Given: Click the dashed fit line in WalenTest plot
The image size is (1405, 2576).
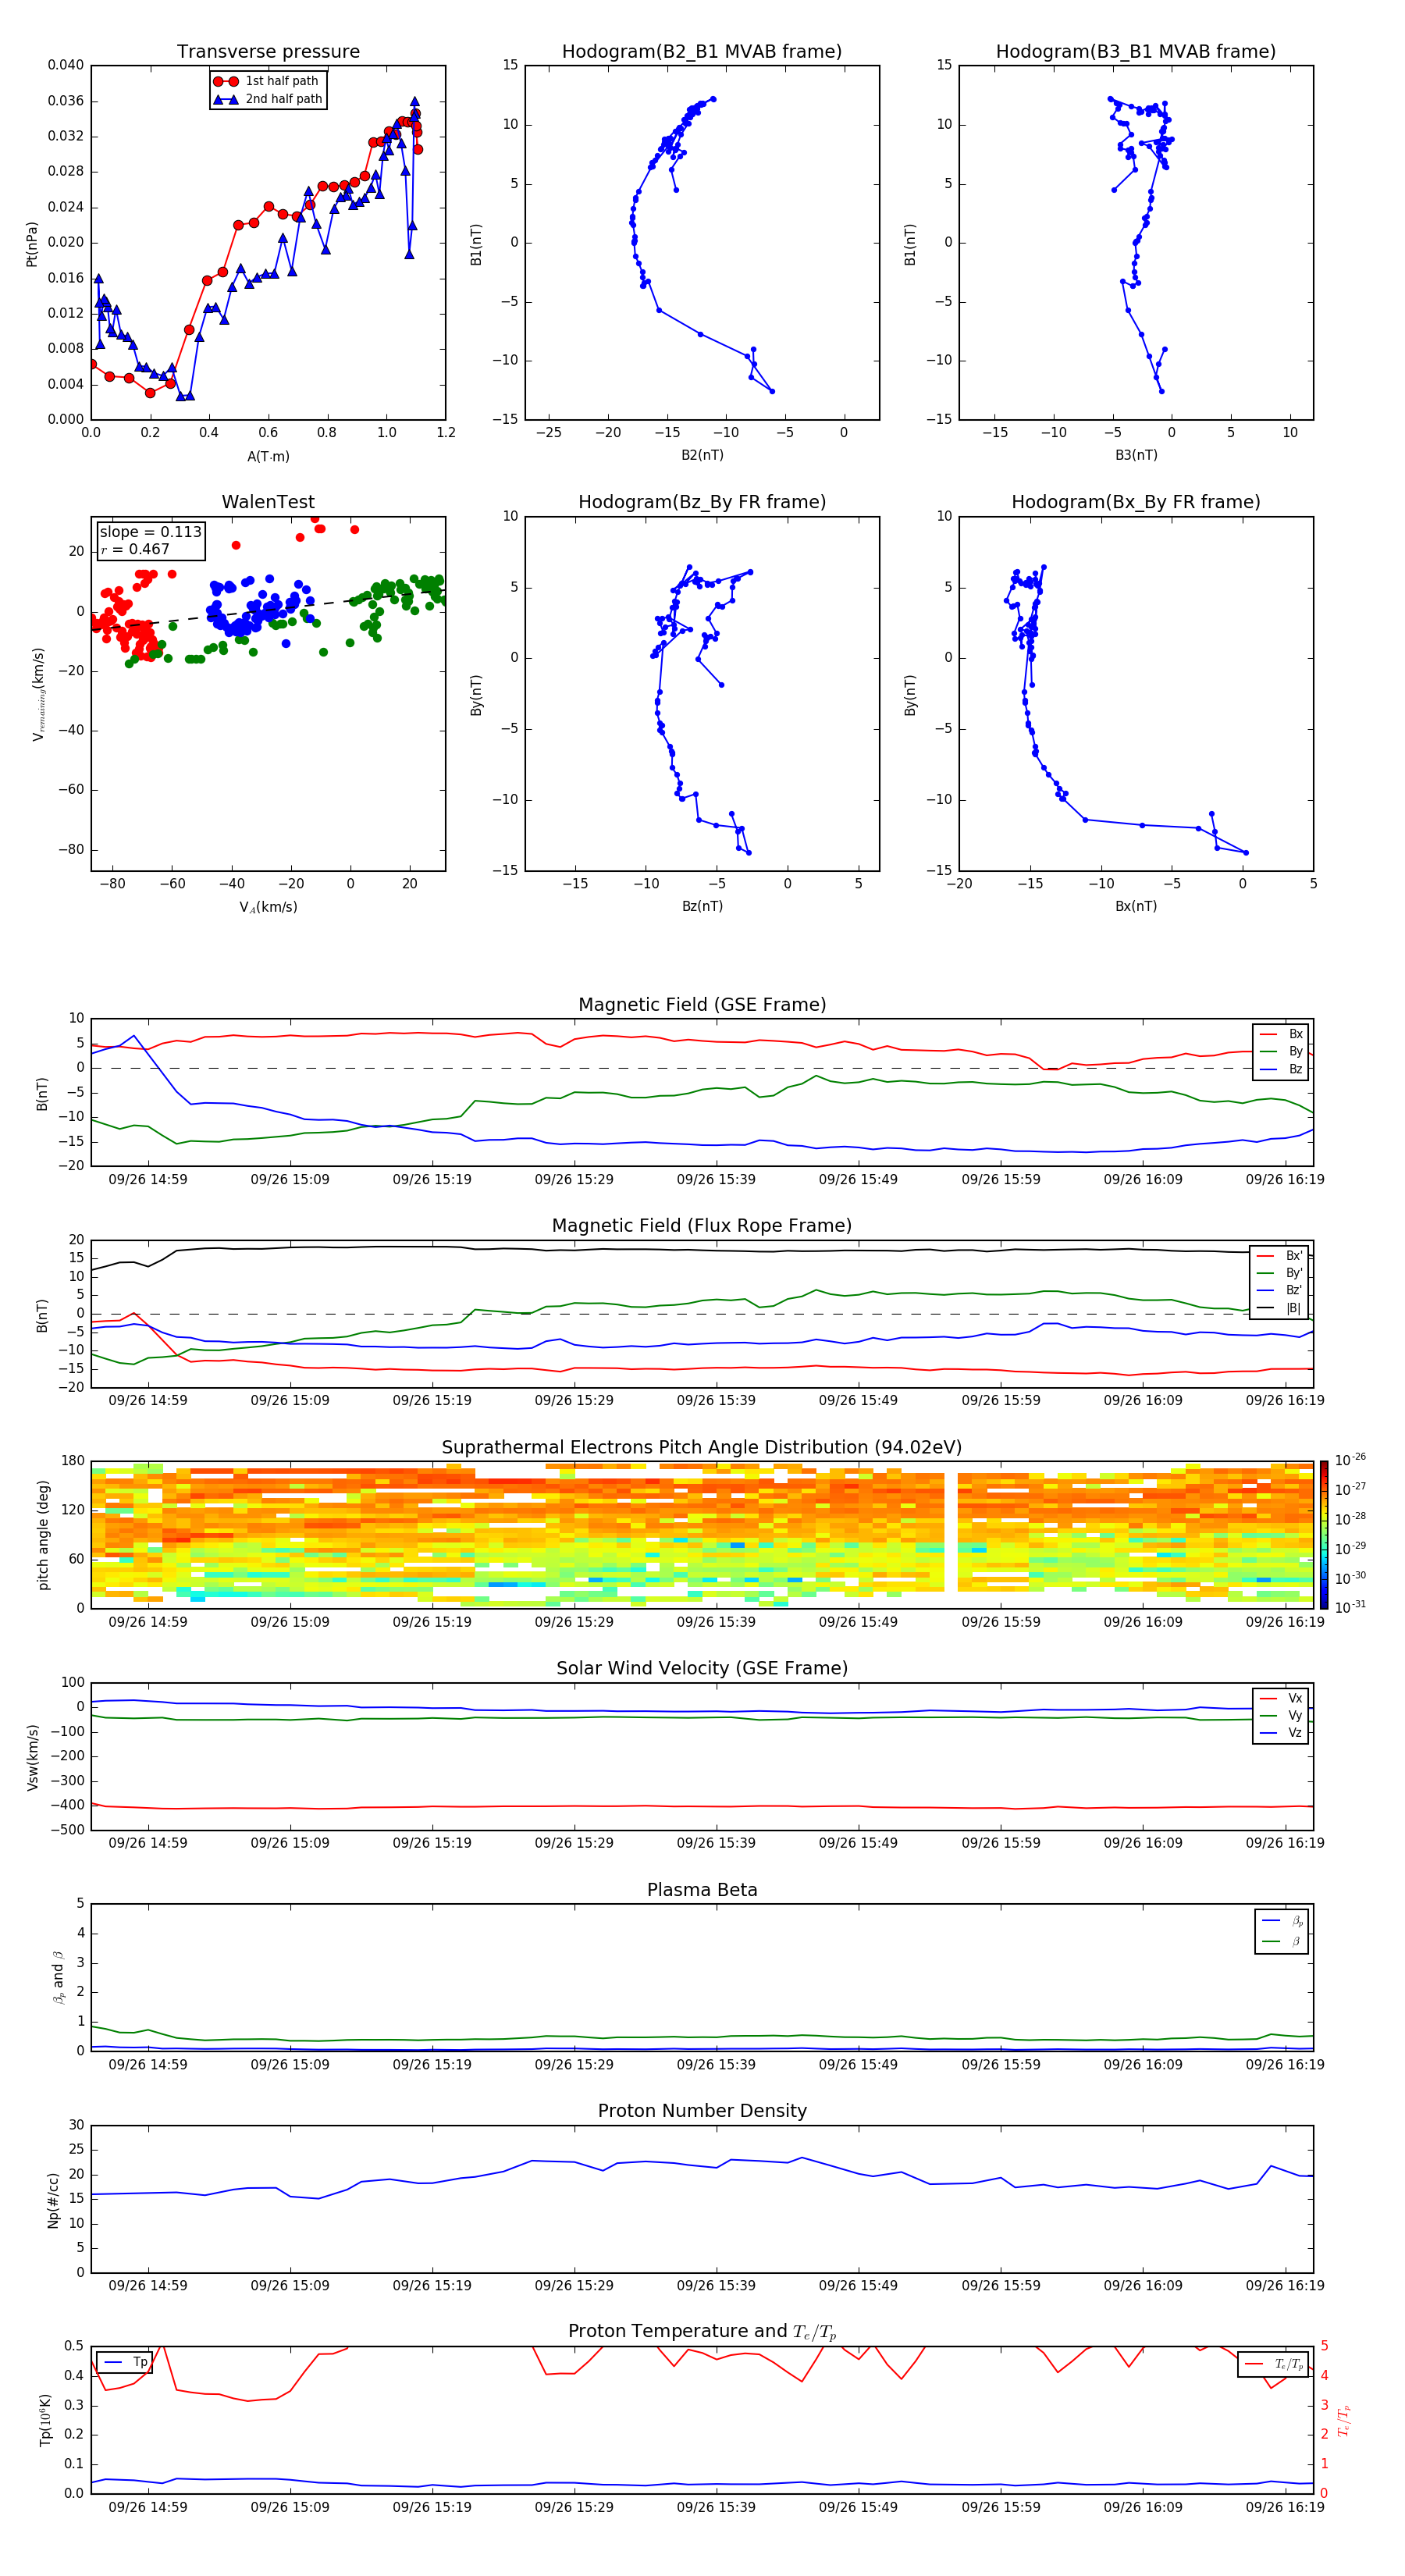Looking at the screenshot, I should pyautogui.click(x=268, y=610).
